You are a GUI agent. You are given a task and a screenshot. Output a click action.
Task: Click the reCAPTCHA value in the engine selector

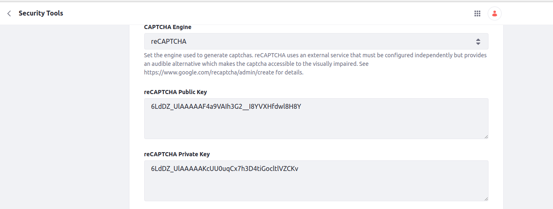point(169,41)
